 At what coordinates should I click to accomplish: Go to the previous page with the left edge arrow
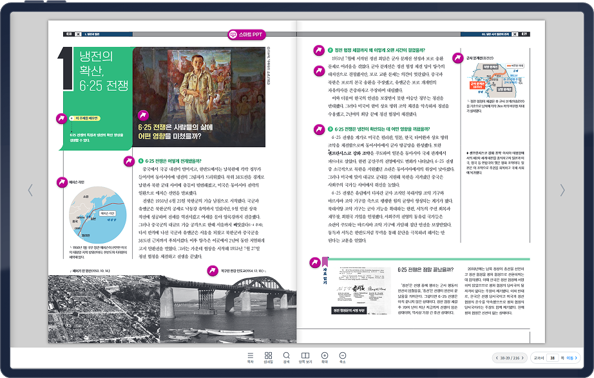[x=30, y=190]
